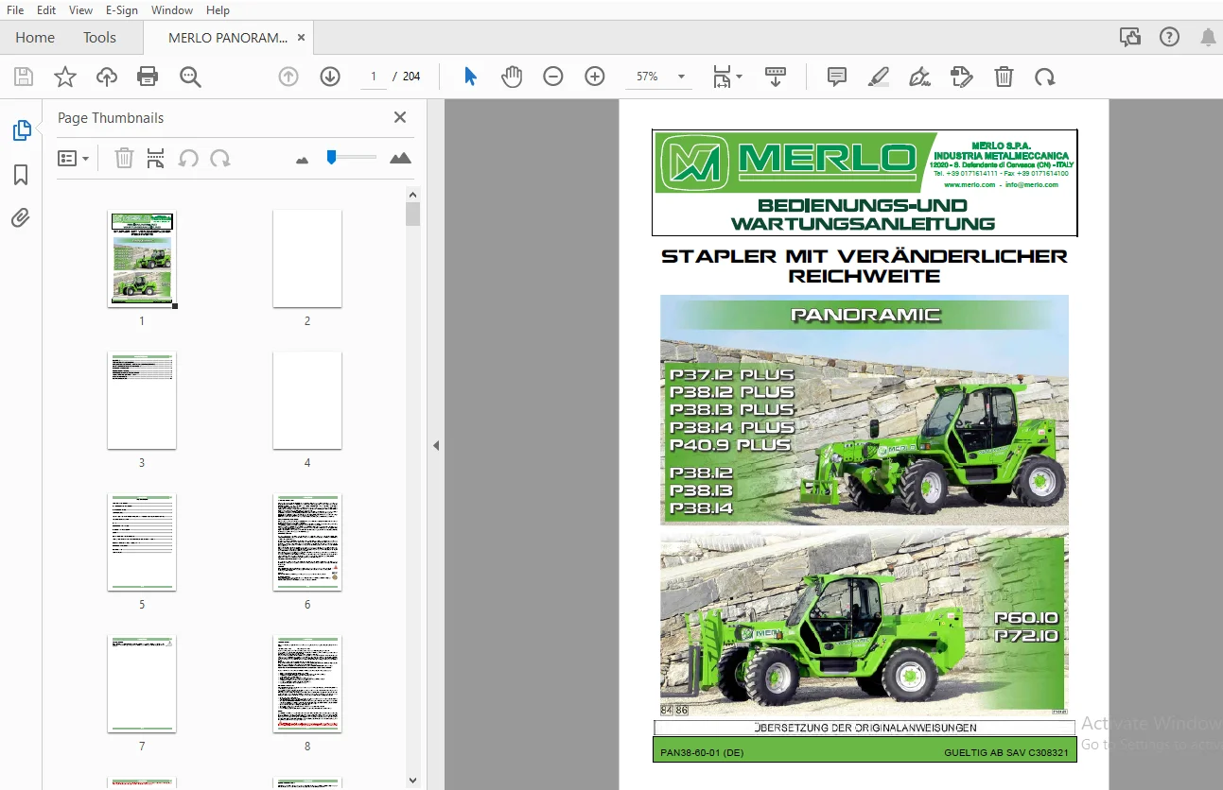Click the thumbnail size slider handle
Viewport: 1223px width, 790px height.
331,157
